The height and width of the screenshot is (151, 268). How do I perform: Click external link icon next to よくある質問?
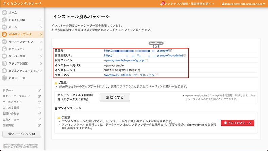tap(39, 108)
